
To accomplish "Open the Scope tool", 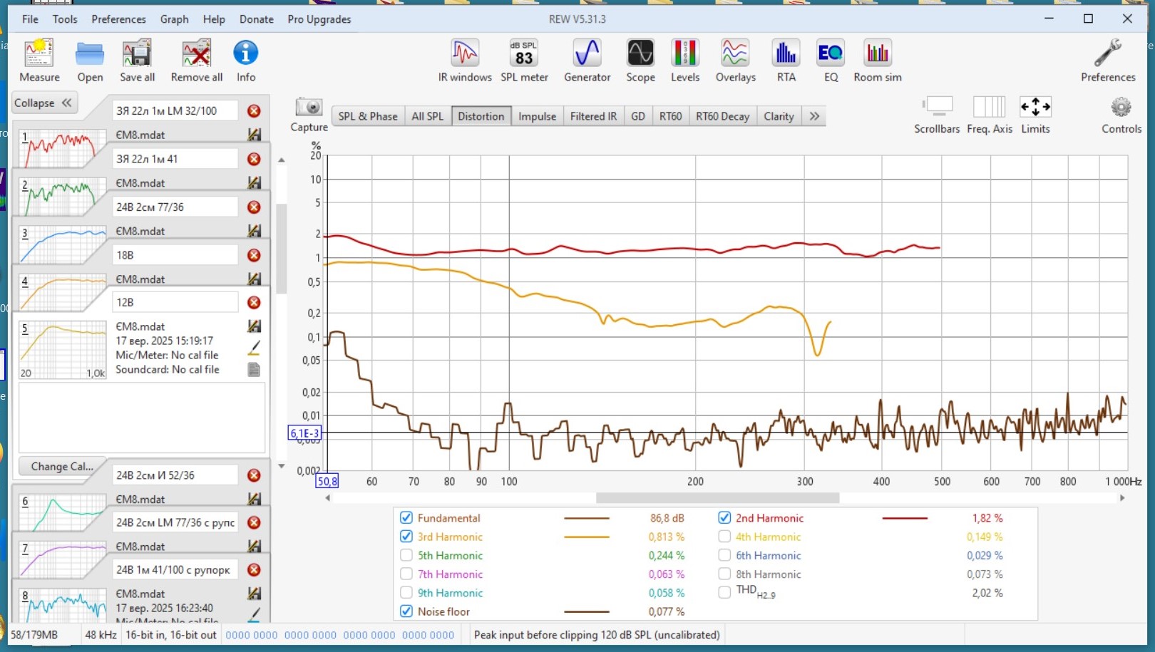I will tap(640, 61).
